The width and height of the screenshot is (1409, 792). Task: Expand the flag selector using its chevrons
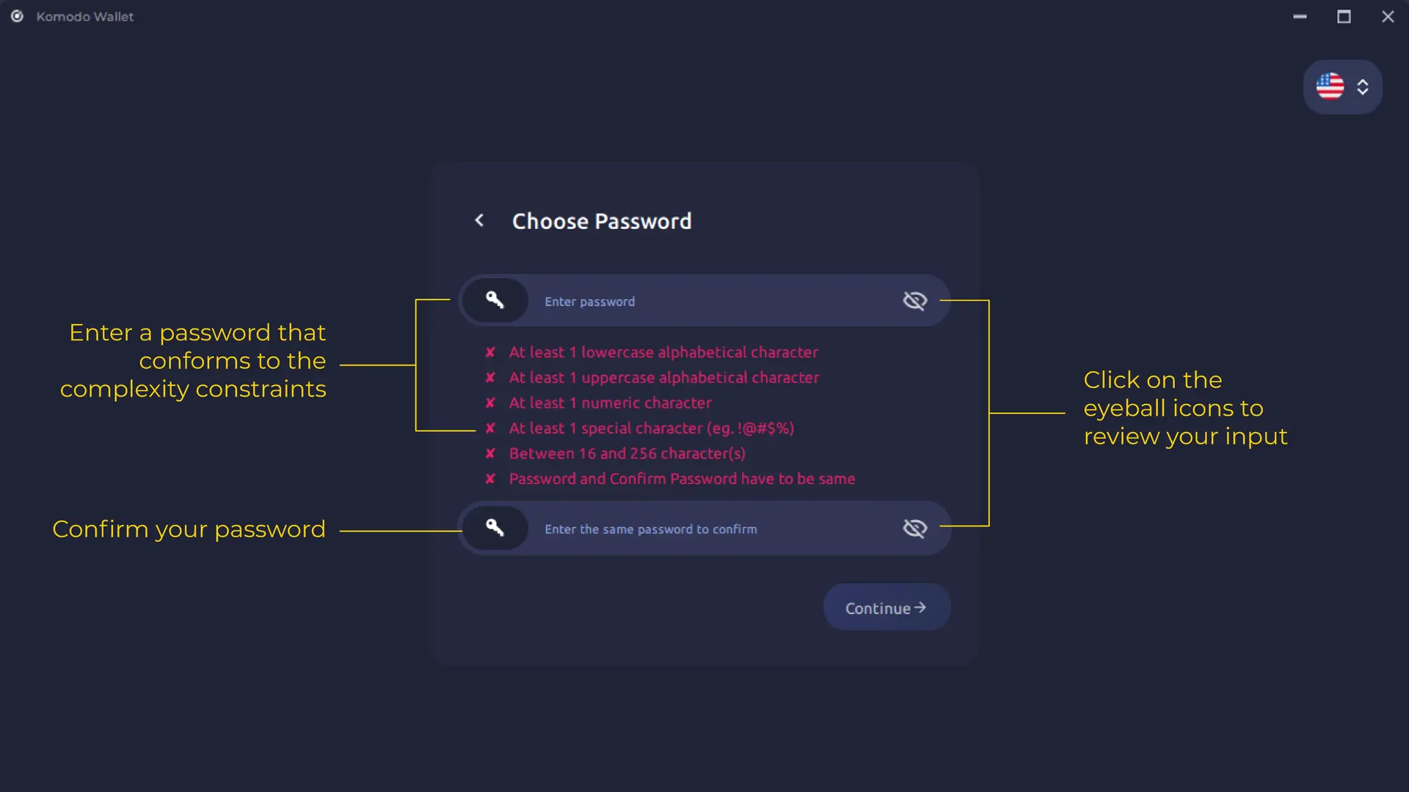tap(1364, 87)
